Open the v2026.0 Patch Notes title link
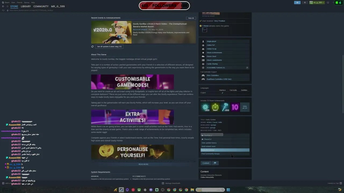 tap(160, 25)
